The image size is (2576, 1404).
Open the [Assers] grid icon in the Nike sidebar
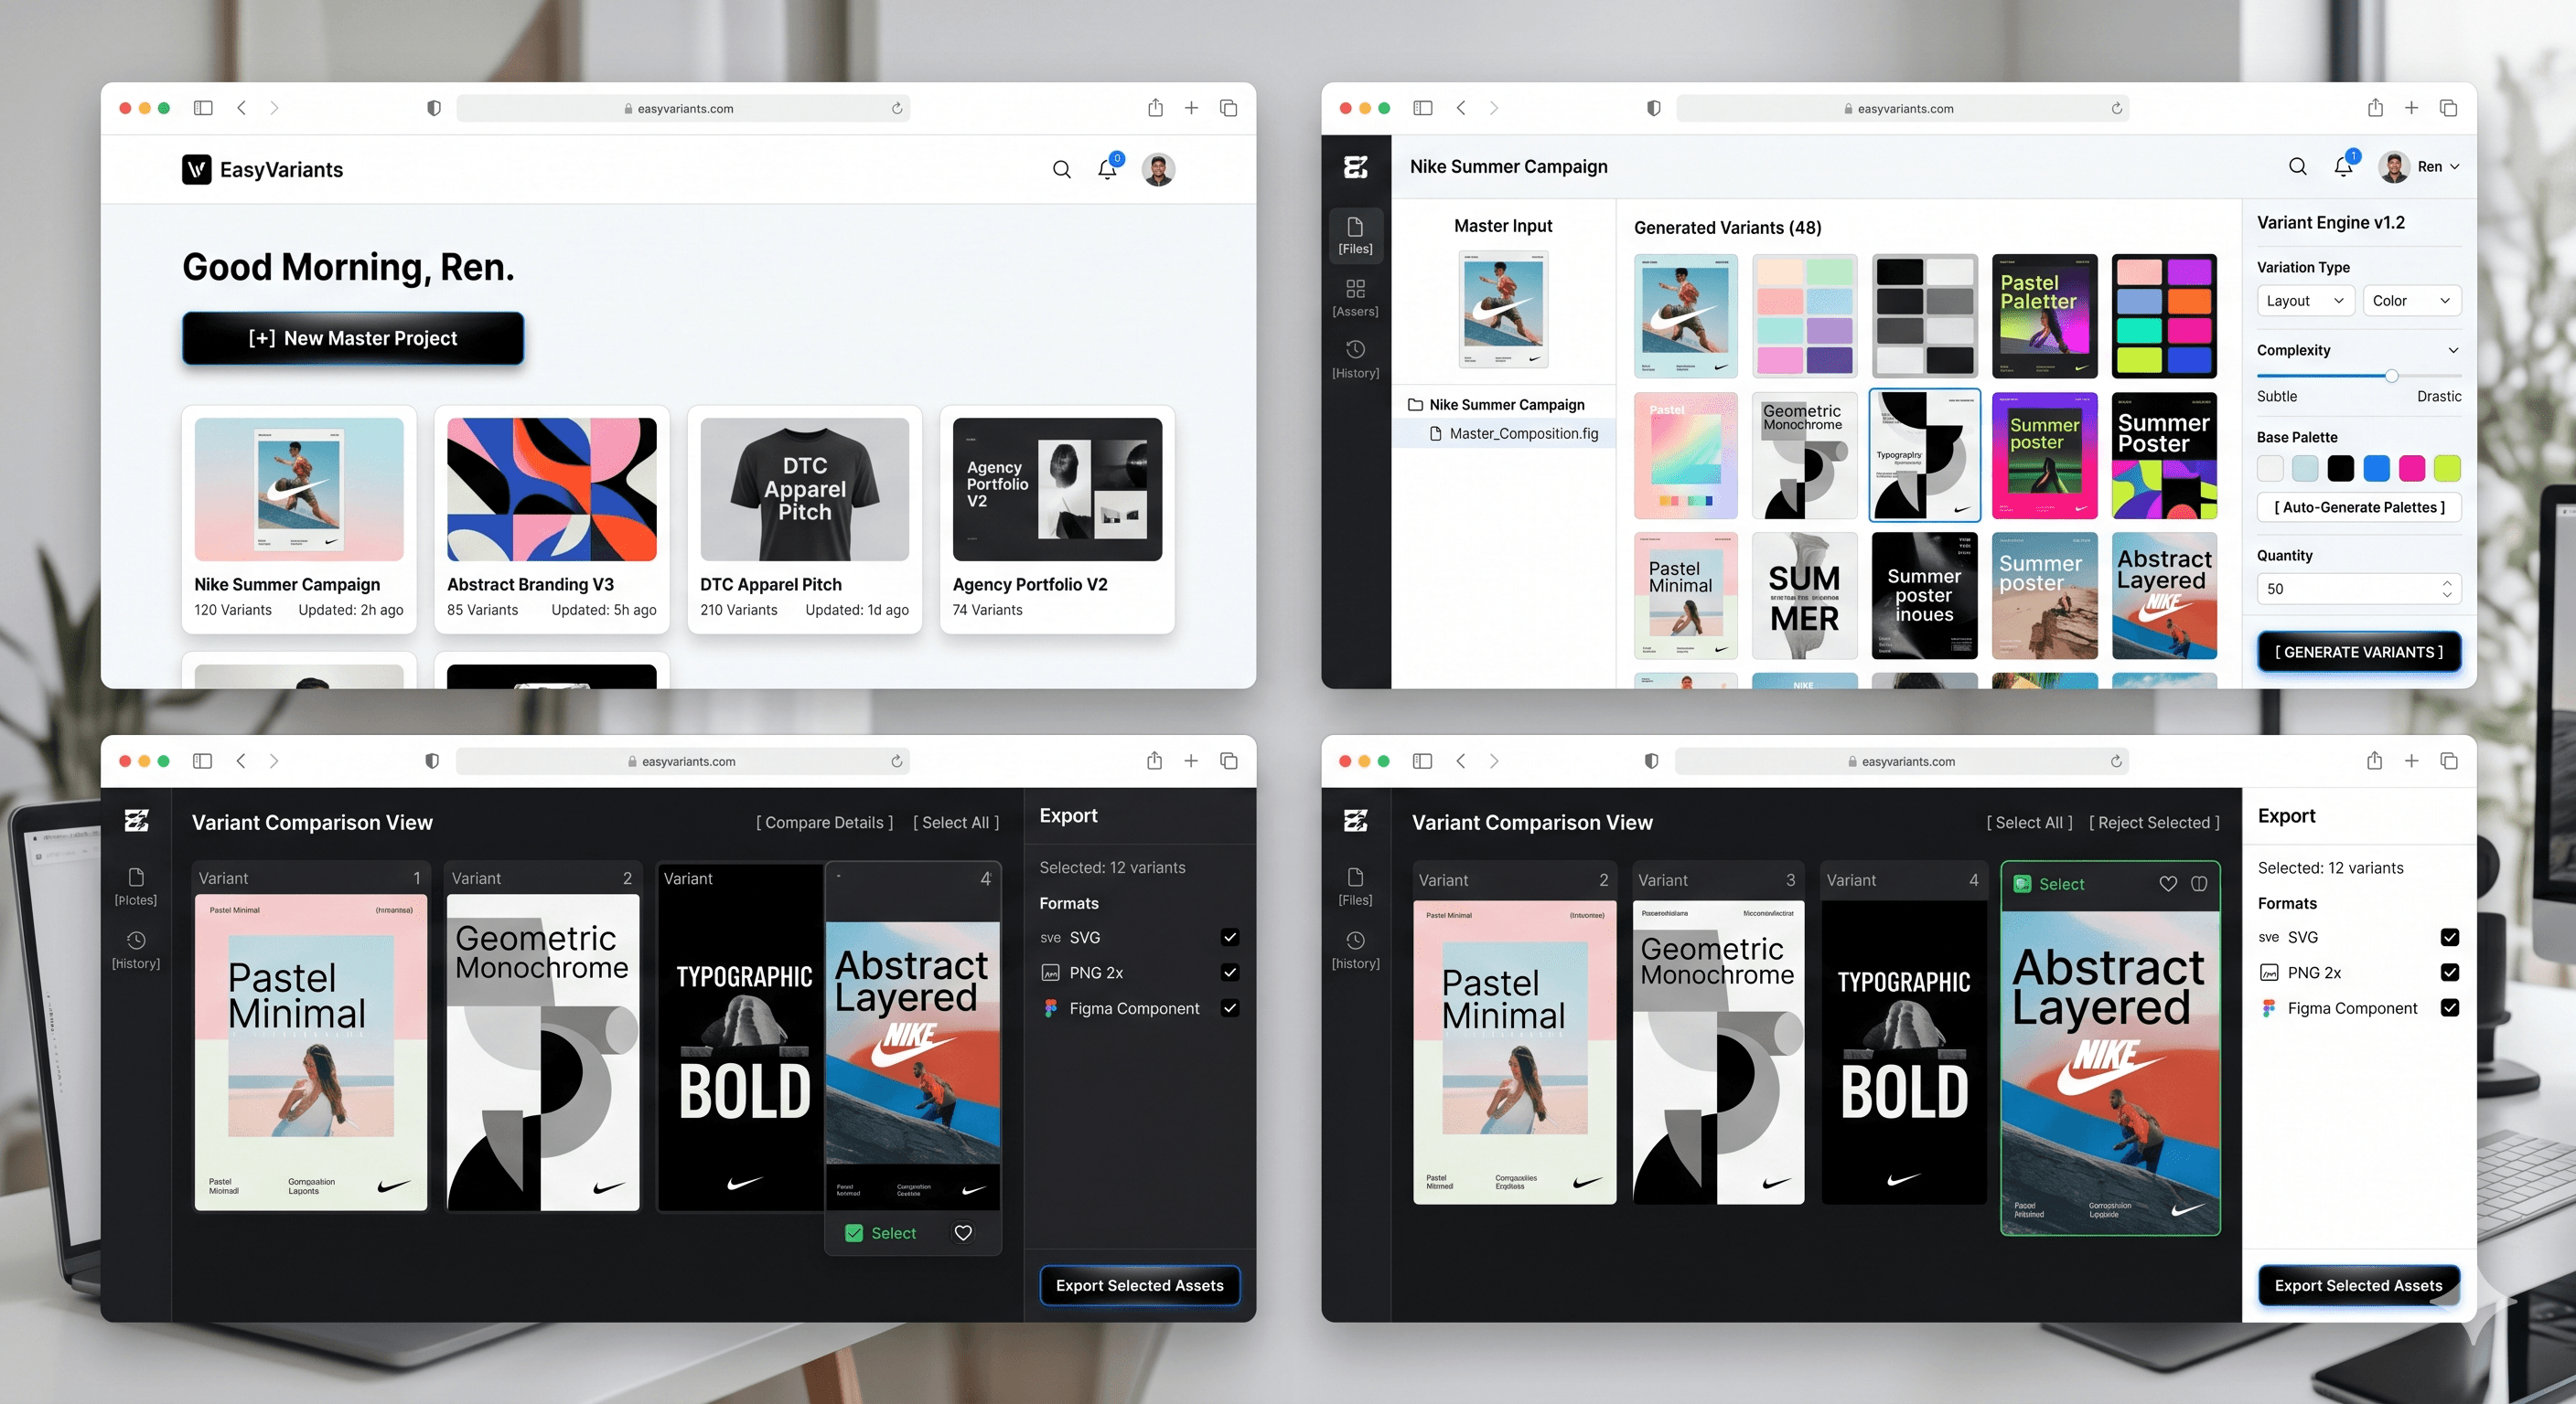[1356, 298]
